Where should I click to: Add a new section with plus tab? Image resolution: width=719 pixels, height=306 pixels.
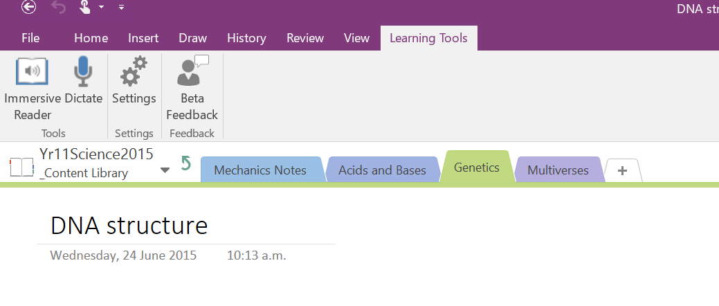622,170
